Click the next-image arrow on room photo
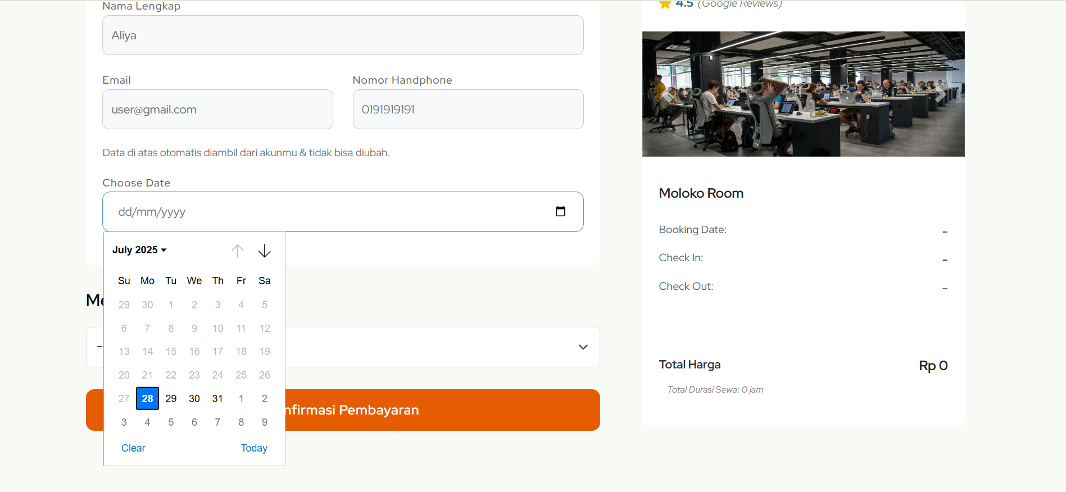1066x492 pixels. 940,94
